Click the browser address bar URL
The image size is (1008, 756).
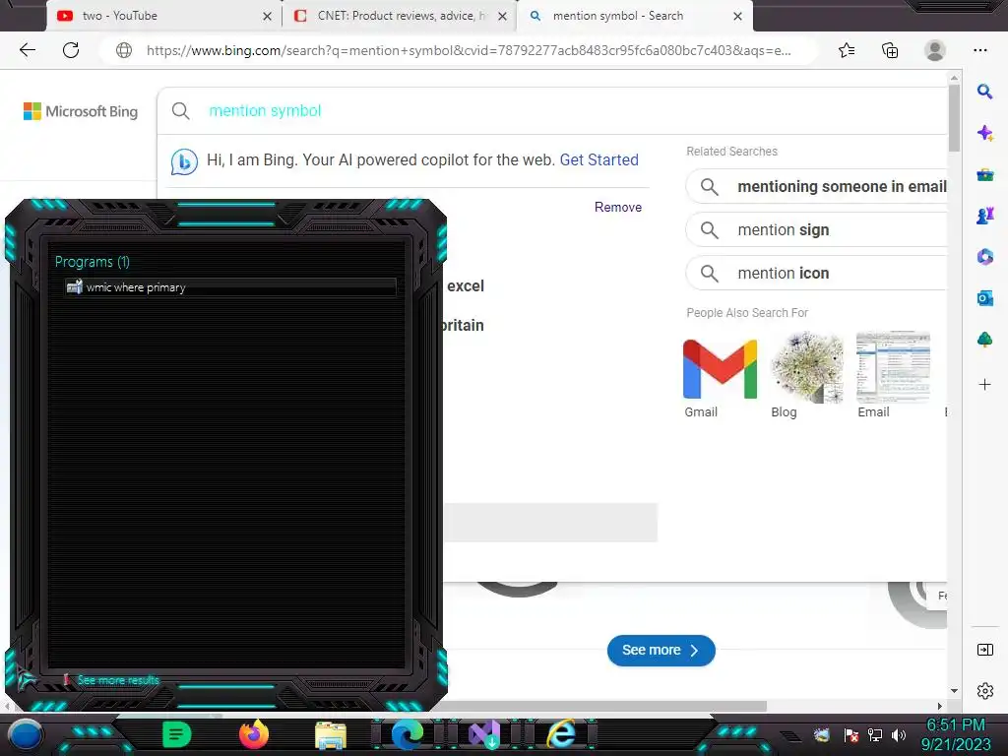(469, 50)
